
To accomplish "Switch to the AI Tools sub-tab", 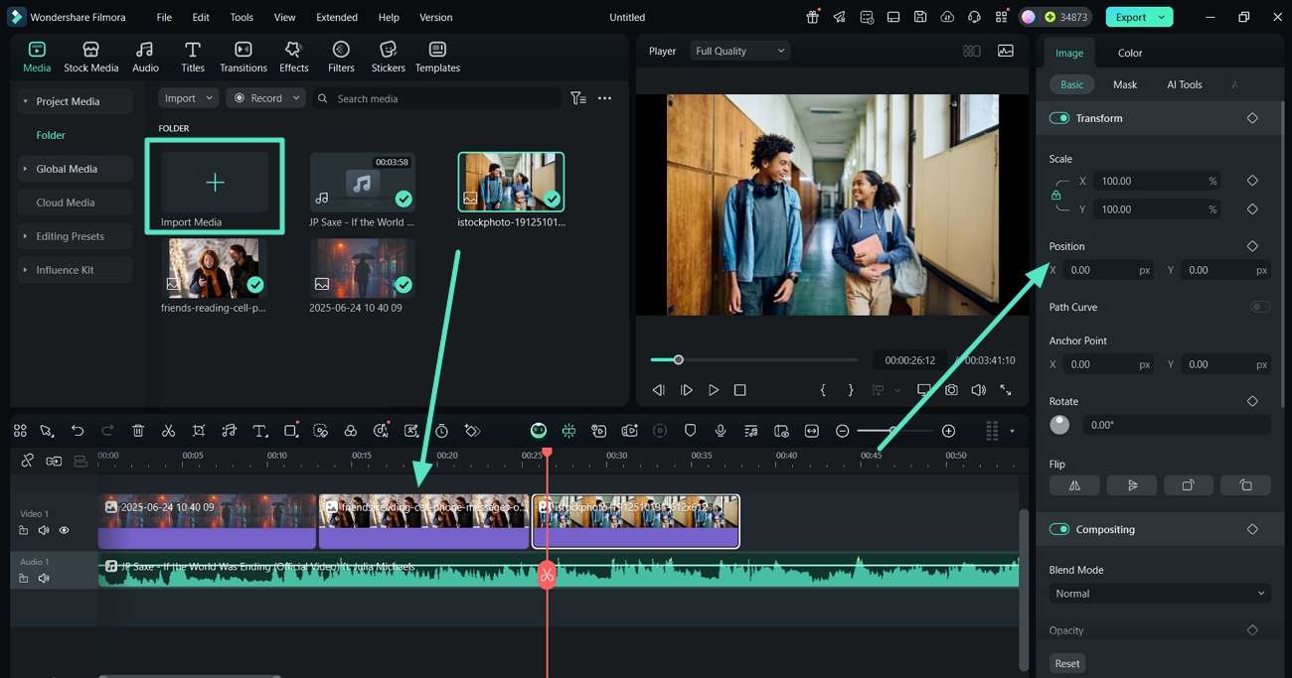I will click(x=1185, y=84).
